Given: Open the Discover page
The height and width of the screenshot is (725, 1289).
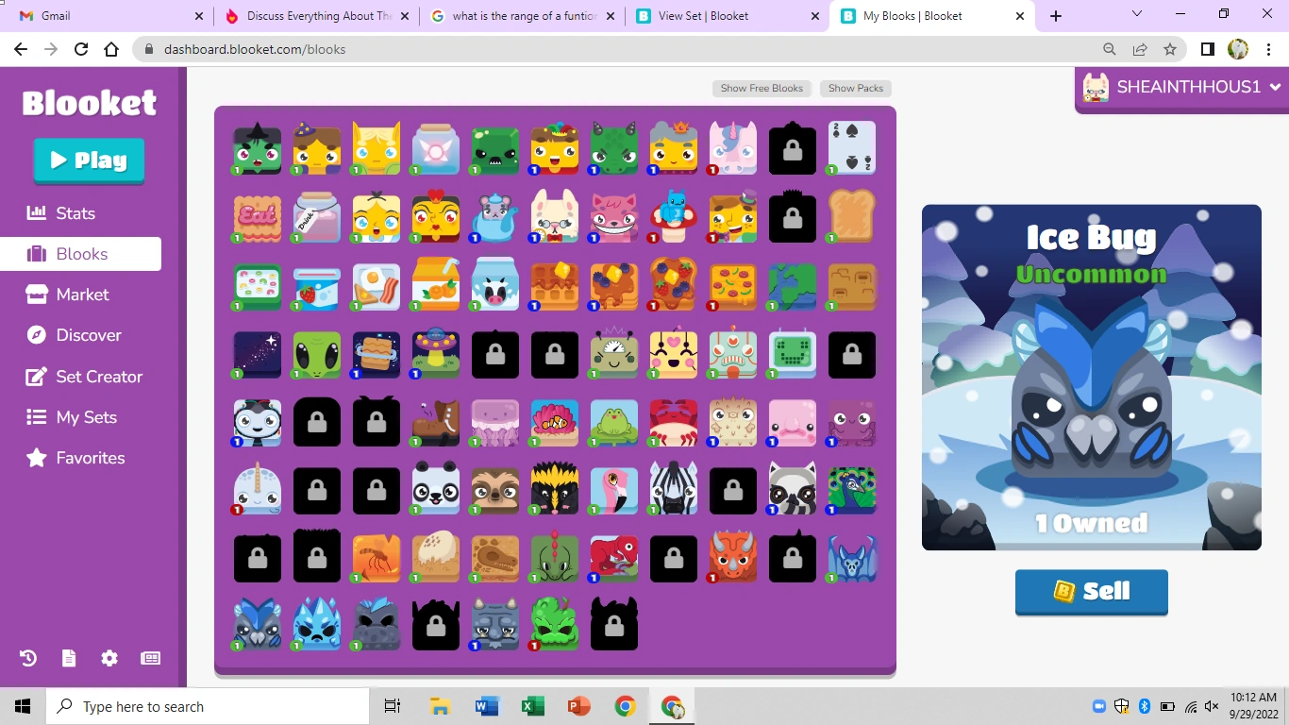Looking at the screenshot, I should point(89,335).
